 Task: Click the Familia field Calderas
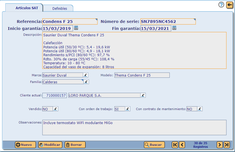[63, 82]
